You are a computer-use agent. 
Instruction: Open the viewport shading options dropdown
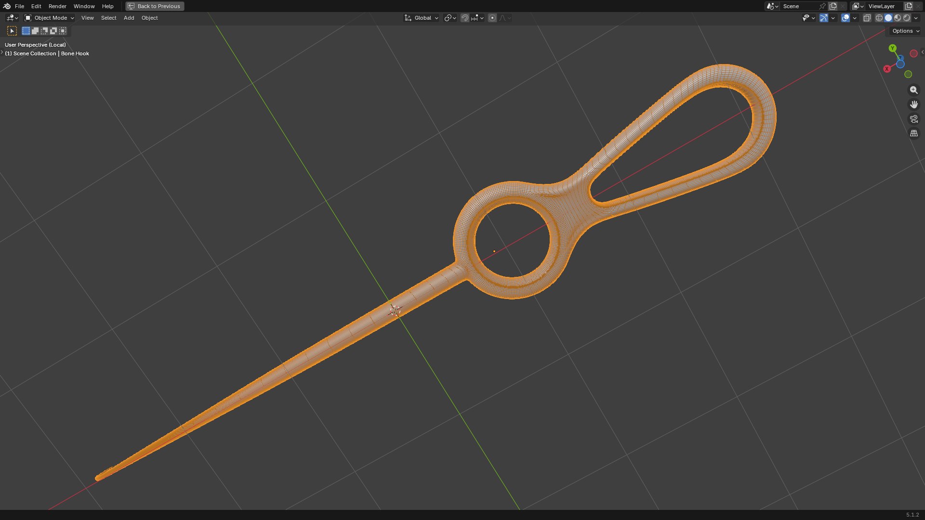click(916, 18)
